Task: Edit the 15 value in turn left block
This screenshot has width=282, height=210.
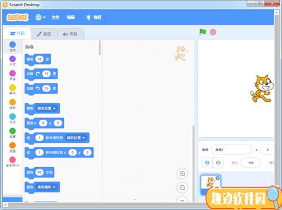Action: tap(46, 88)
